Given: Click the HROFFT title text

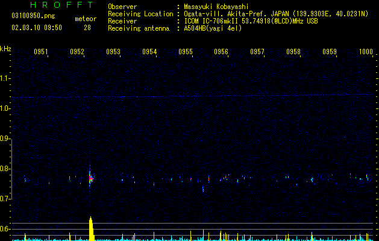Looking at the screenshot, I should click(x=61, y=5).
